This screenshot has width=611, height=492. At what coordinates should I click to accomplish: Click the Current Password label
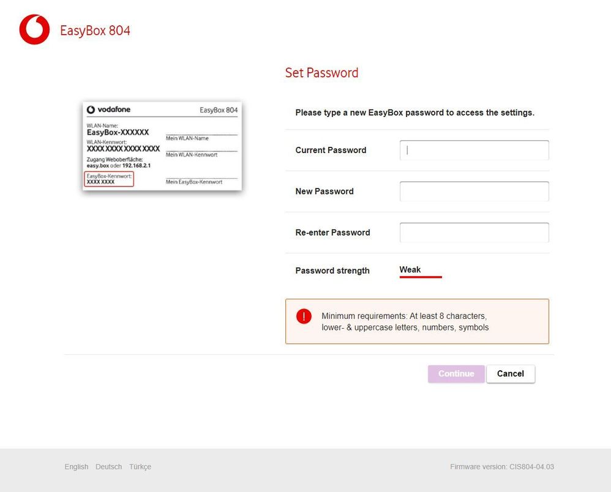pyautogui.click(x=331, y=151)
